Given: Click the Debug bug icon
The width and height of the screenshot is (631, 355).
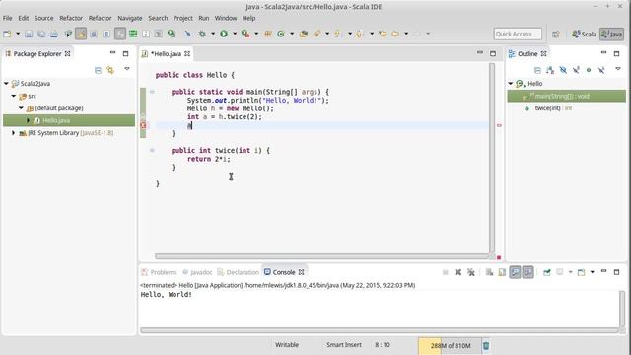Looking at the screenshot, I should (202, 34).
